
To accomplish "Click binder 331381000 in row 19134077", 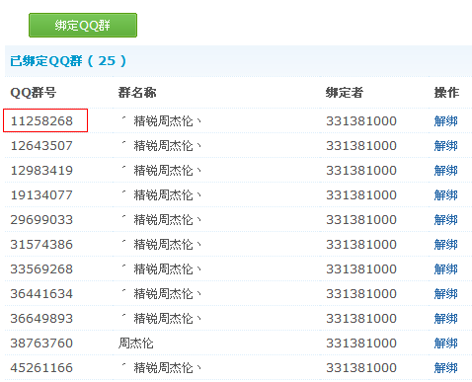I will [x=361, y=195].
